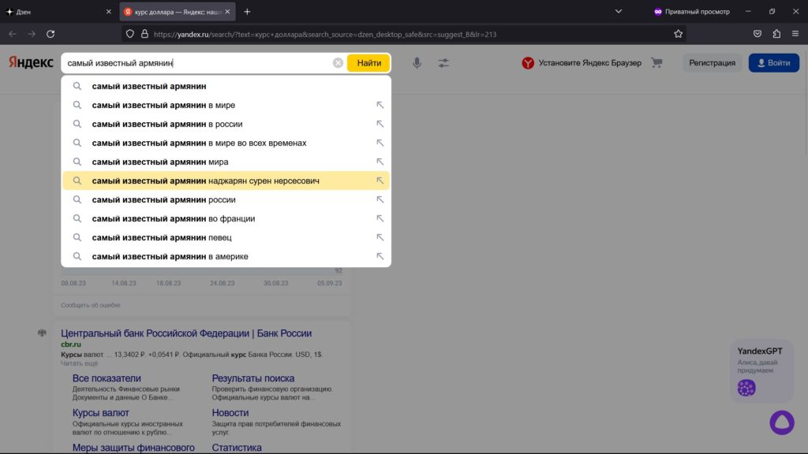Open the Firefox hamburger menu
This screenshot has height=454, width=808.
795,34
